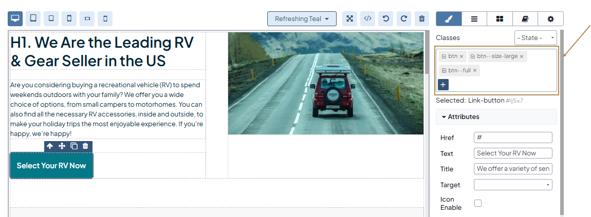Redo the last undone change
This screenshot has width=591, height=217.
(x=404, y=19)
